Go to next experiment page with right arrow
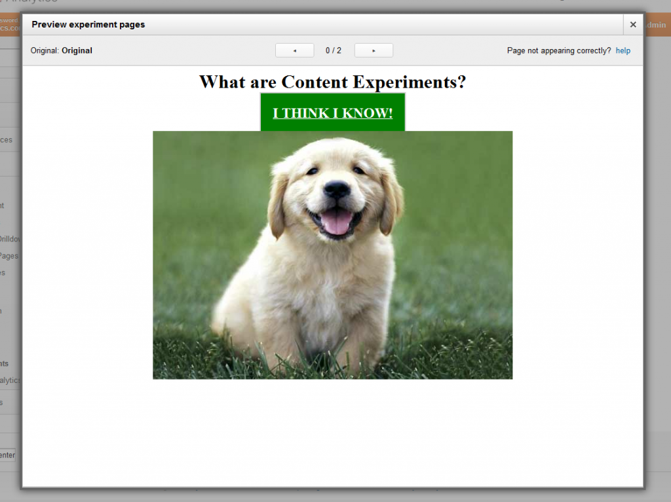 (374, 50)
